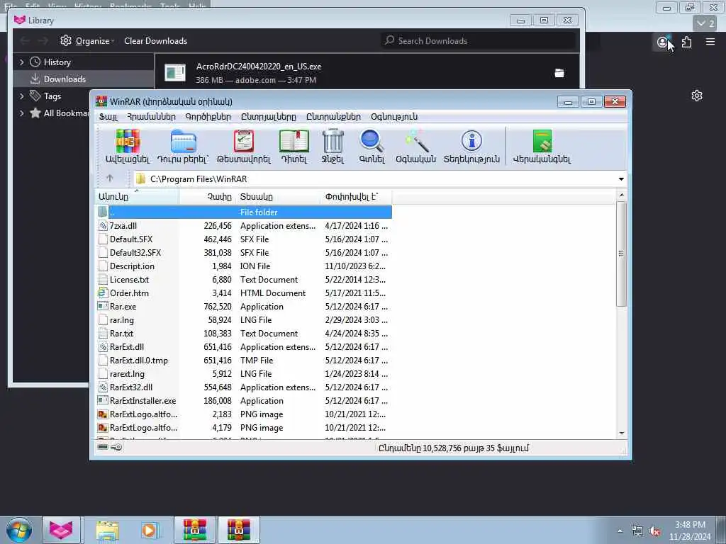Open the Ֆայլ (File) menu in WinRAR
The height and width of the screenshot is (544, 726).
tap(108, 117)
